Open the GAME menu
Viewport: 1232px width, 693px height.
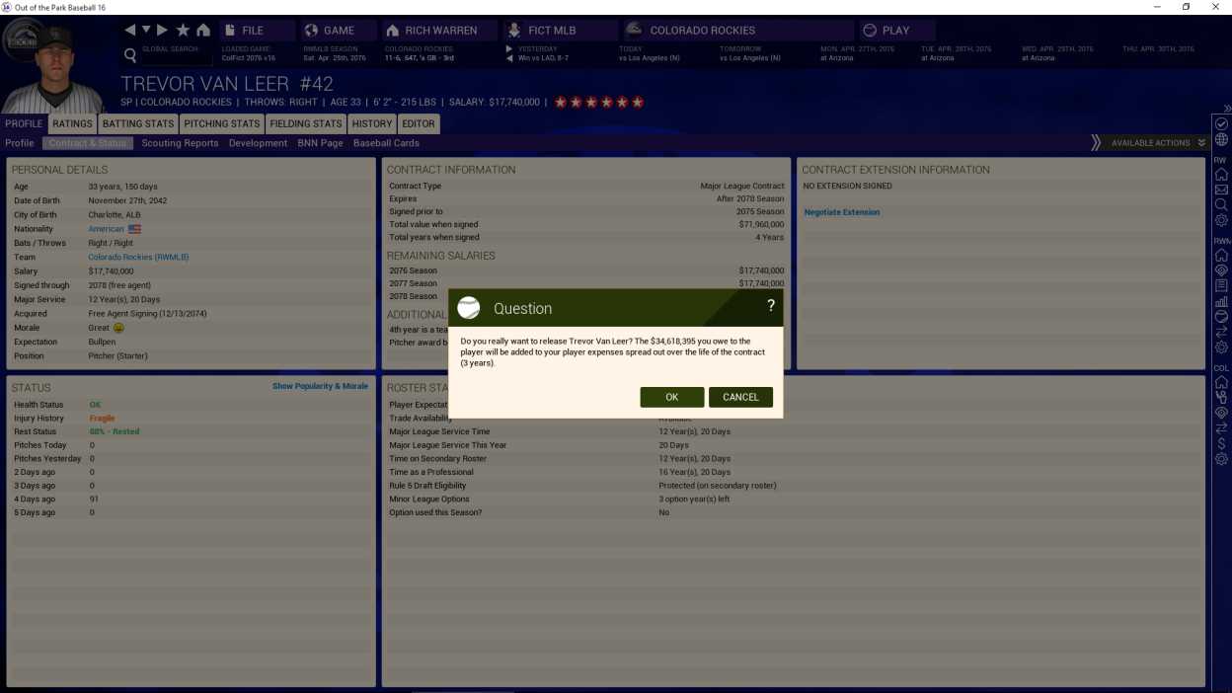click(x=339, y=31)
